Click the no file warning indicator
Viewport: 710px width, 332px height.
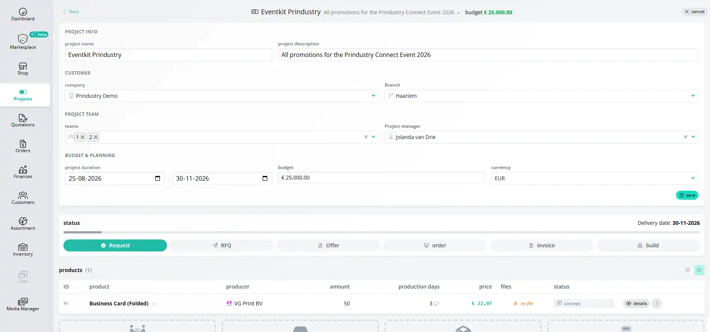[x=523, y=304]
